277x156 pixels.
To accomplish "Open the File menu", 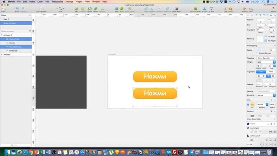I will (19, 2).
